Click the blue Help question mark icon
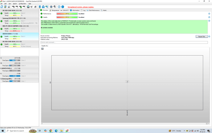Image resolution: width=212 pixels, height=133 pixels. (x=59, y=7)
